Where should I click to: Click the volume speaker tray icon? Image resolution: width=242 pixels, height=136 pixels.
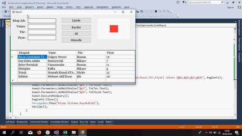(211, 133)
